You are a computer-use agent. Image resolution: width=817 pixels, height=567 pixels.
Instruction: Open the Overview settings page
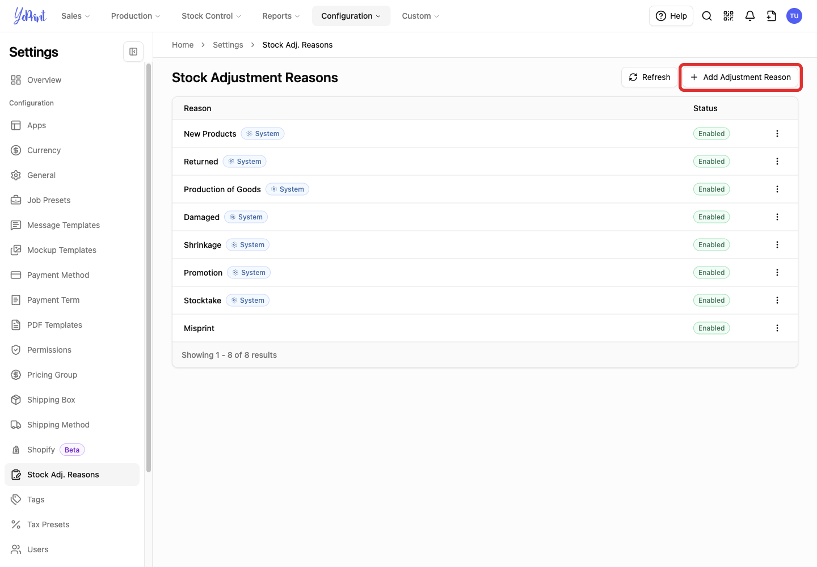click(72, 80)
